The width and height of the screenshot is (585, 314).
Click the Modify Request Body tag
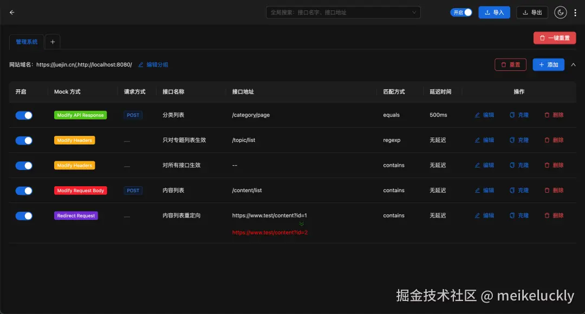point(81,190)
